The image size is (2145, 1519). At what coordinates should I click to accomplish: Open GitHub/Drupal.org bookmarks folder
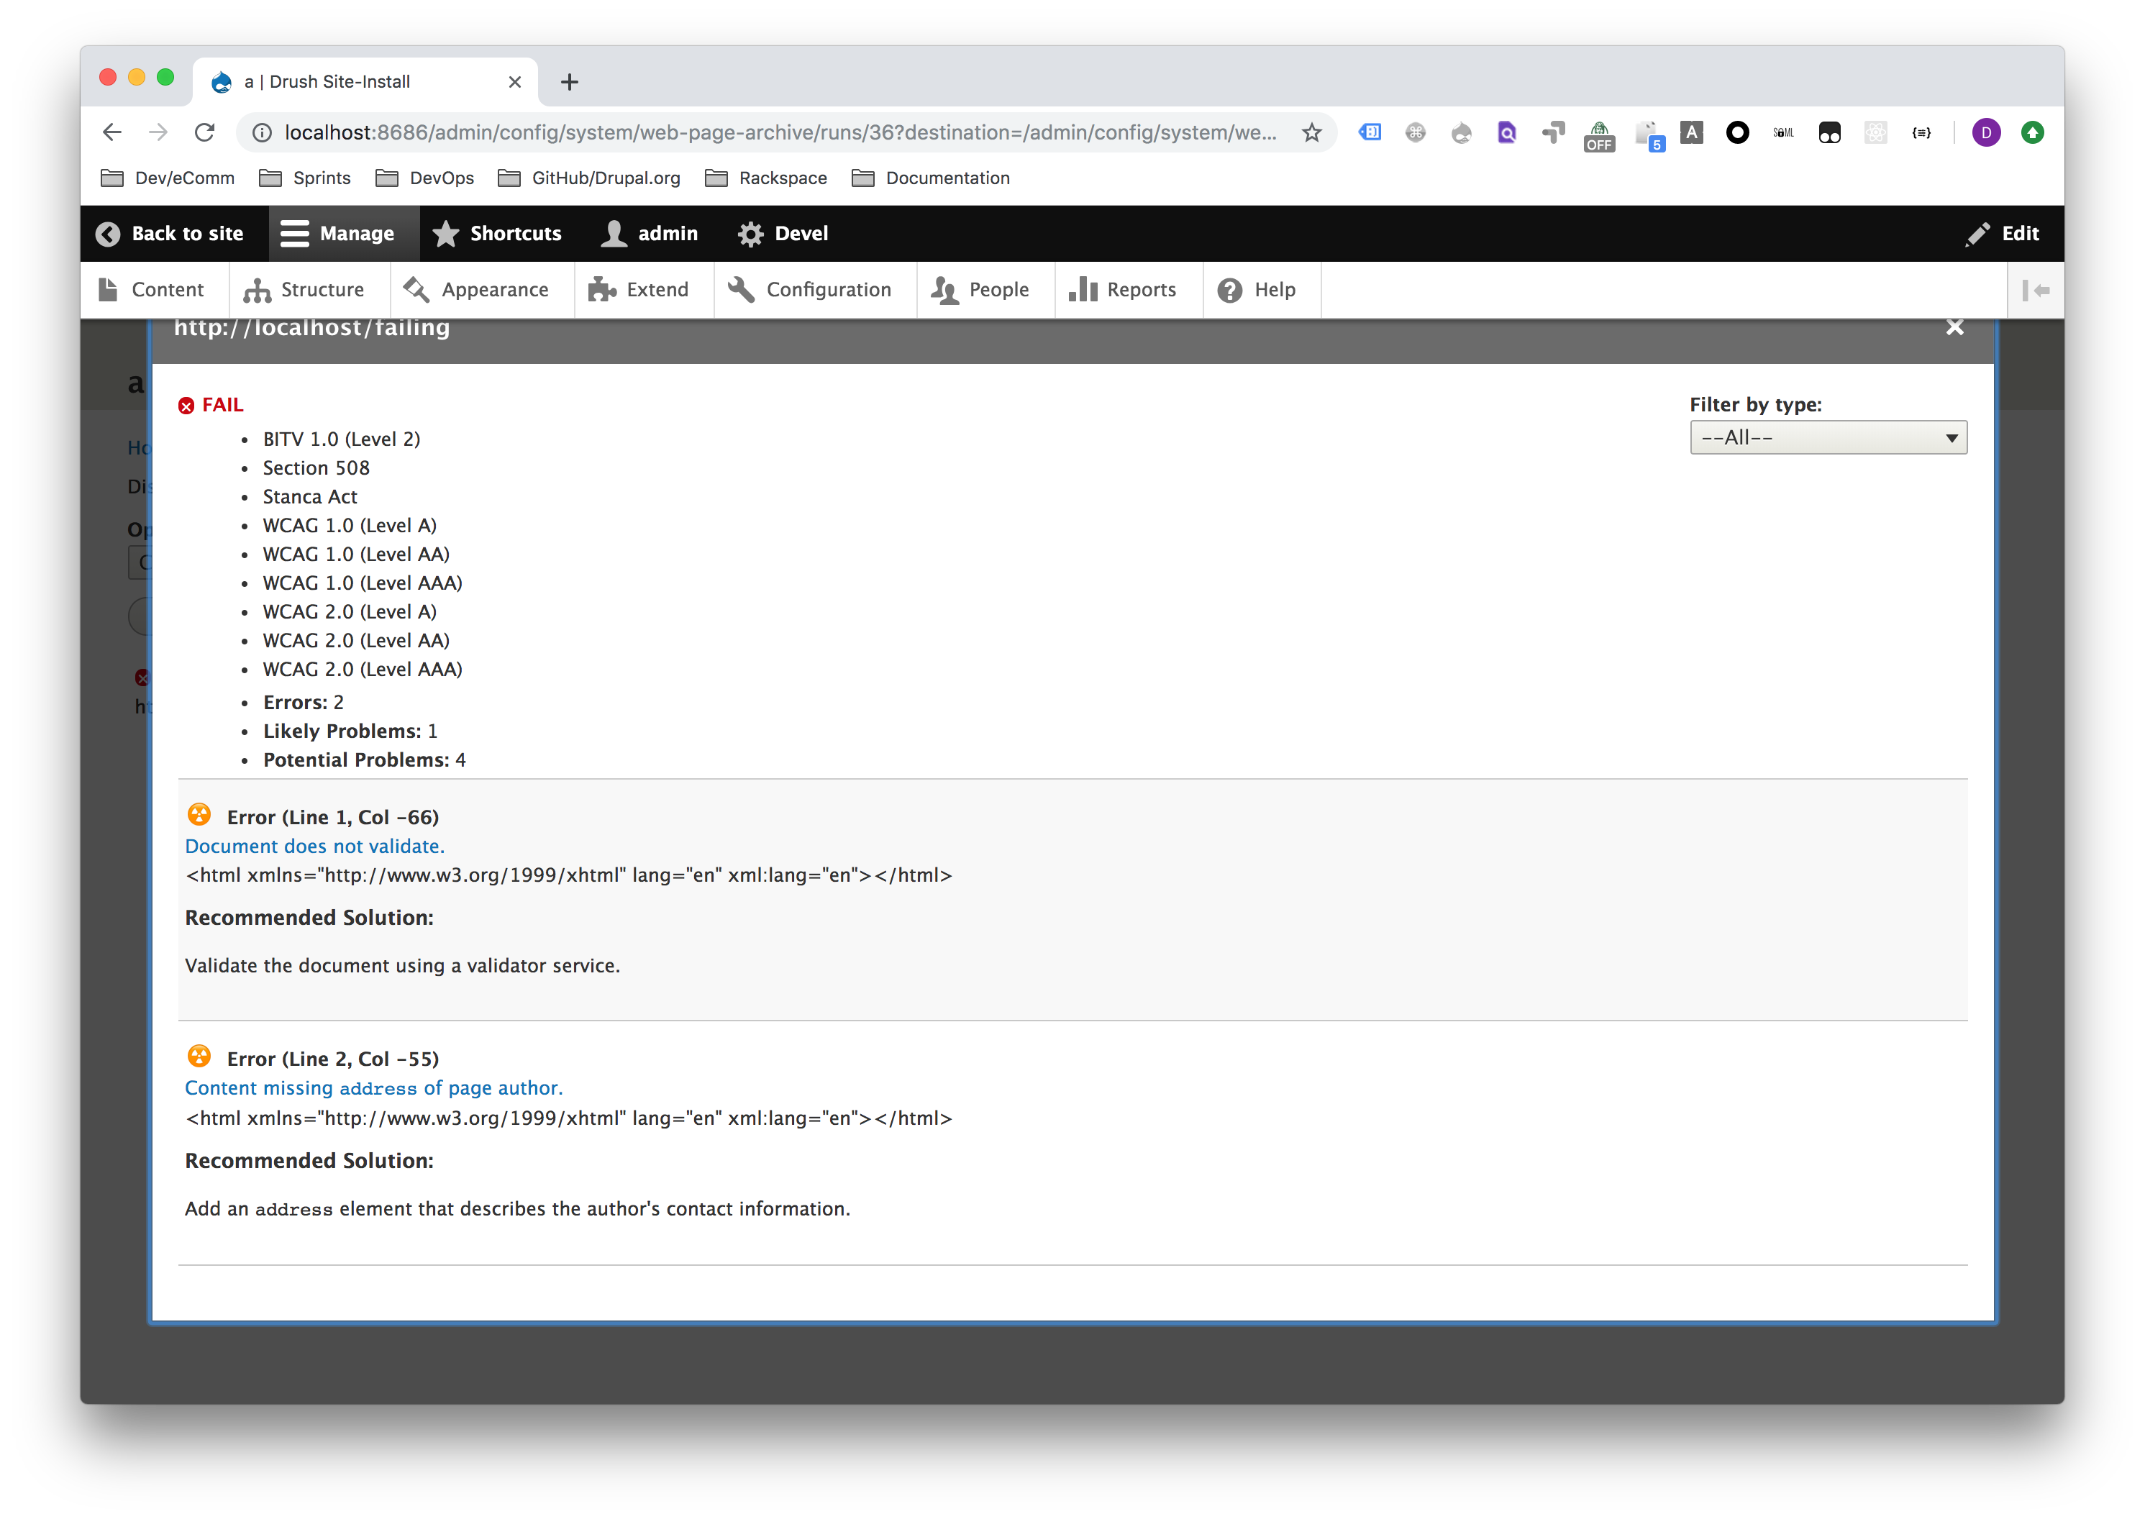tap(589, 178)
